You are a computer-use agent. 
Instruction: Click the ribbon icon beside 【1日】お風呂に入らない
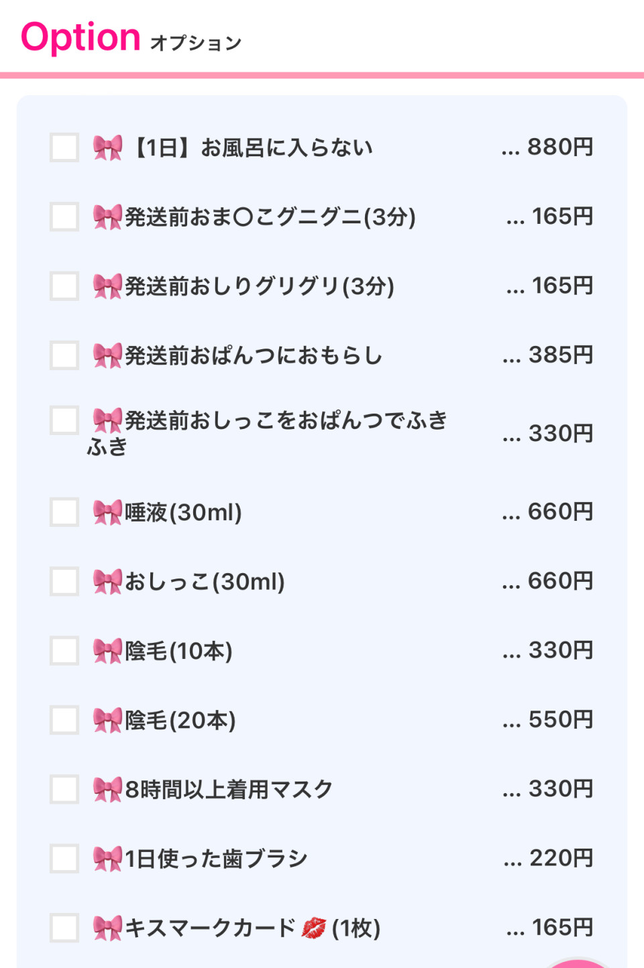pyautogui.click(x=107, y=147)
